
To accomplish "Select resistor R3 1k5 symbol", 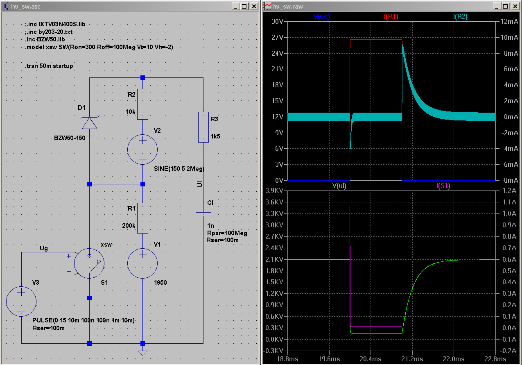I will [203, 127].
